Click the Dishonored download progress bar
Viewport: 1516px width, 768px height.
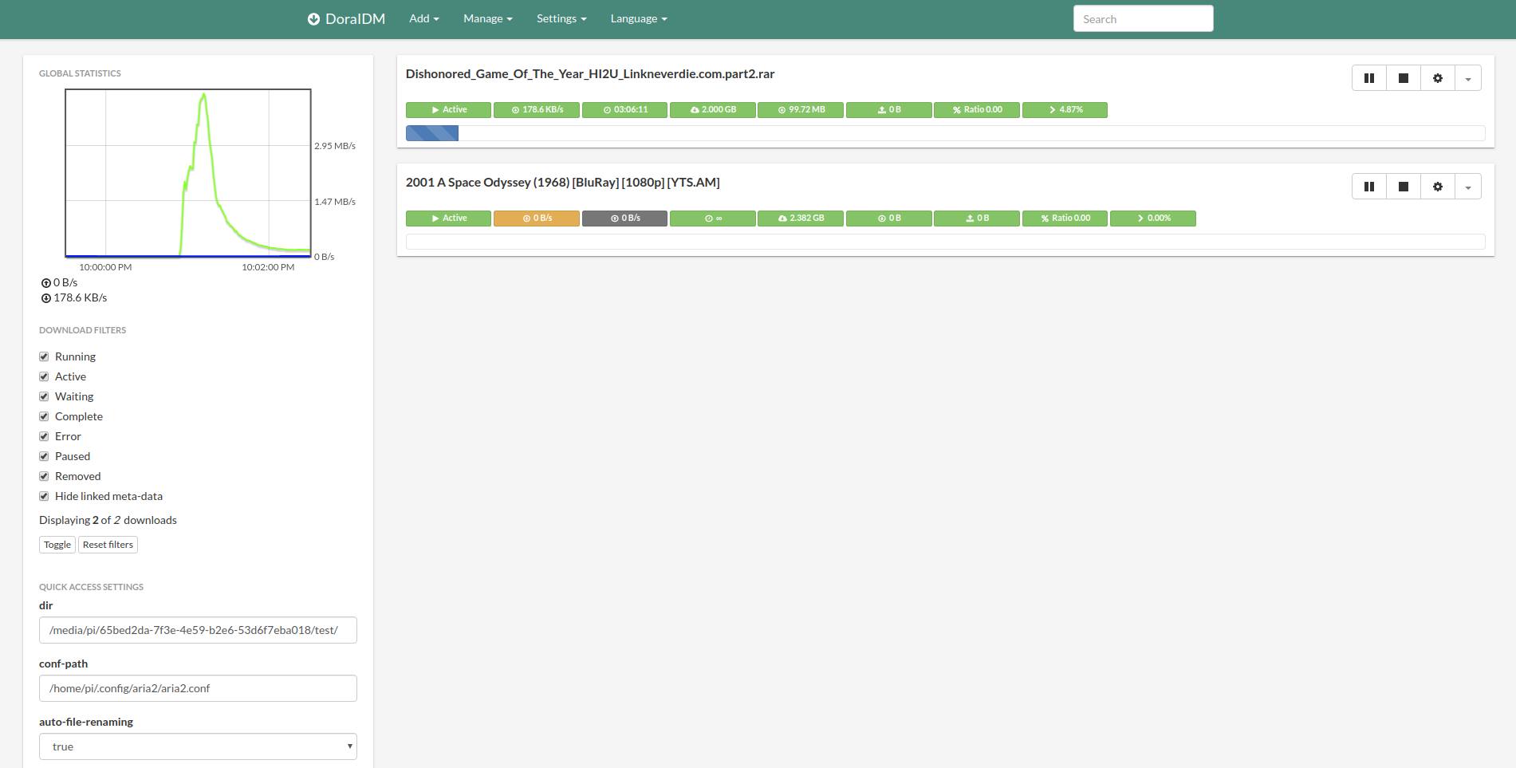(945, 133)
